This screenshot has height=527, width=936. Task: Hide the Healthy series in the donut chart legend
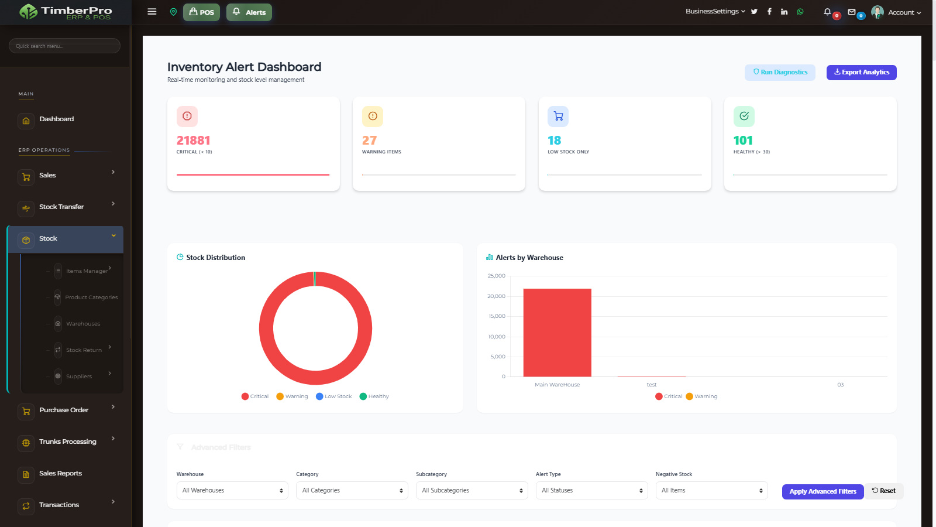374,396
